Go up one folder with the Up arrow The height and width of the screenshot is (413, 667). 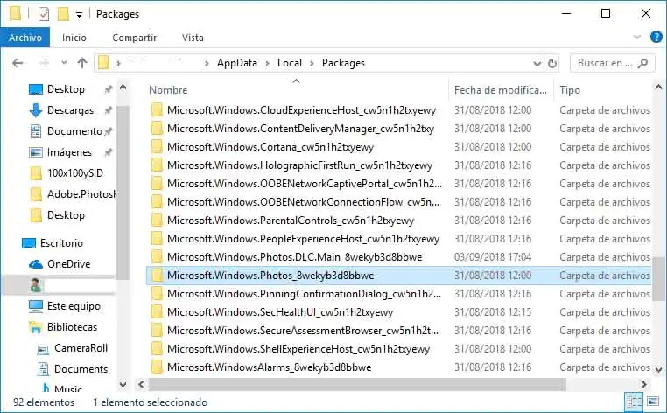click(x=82, y=63)
